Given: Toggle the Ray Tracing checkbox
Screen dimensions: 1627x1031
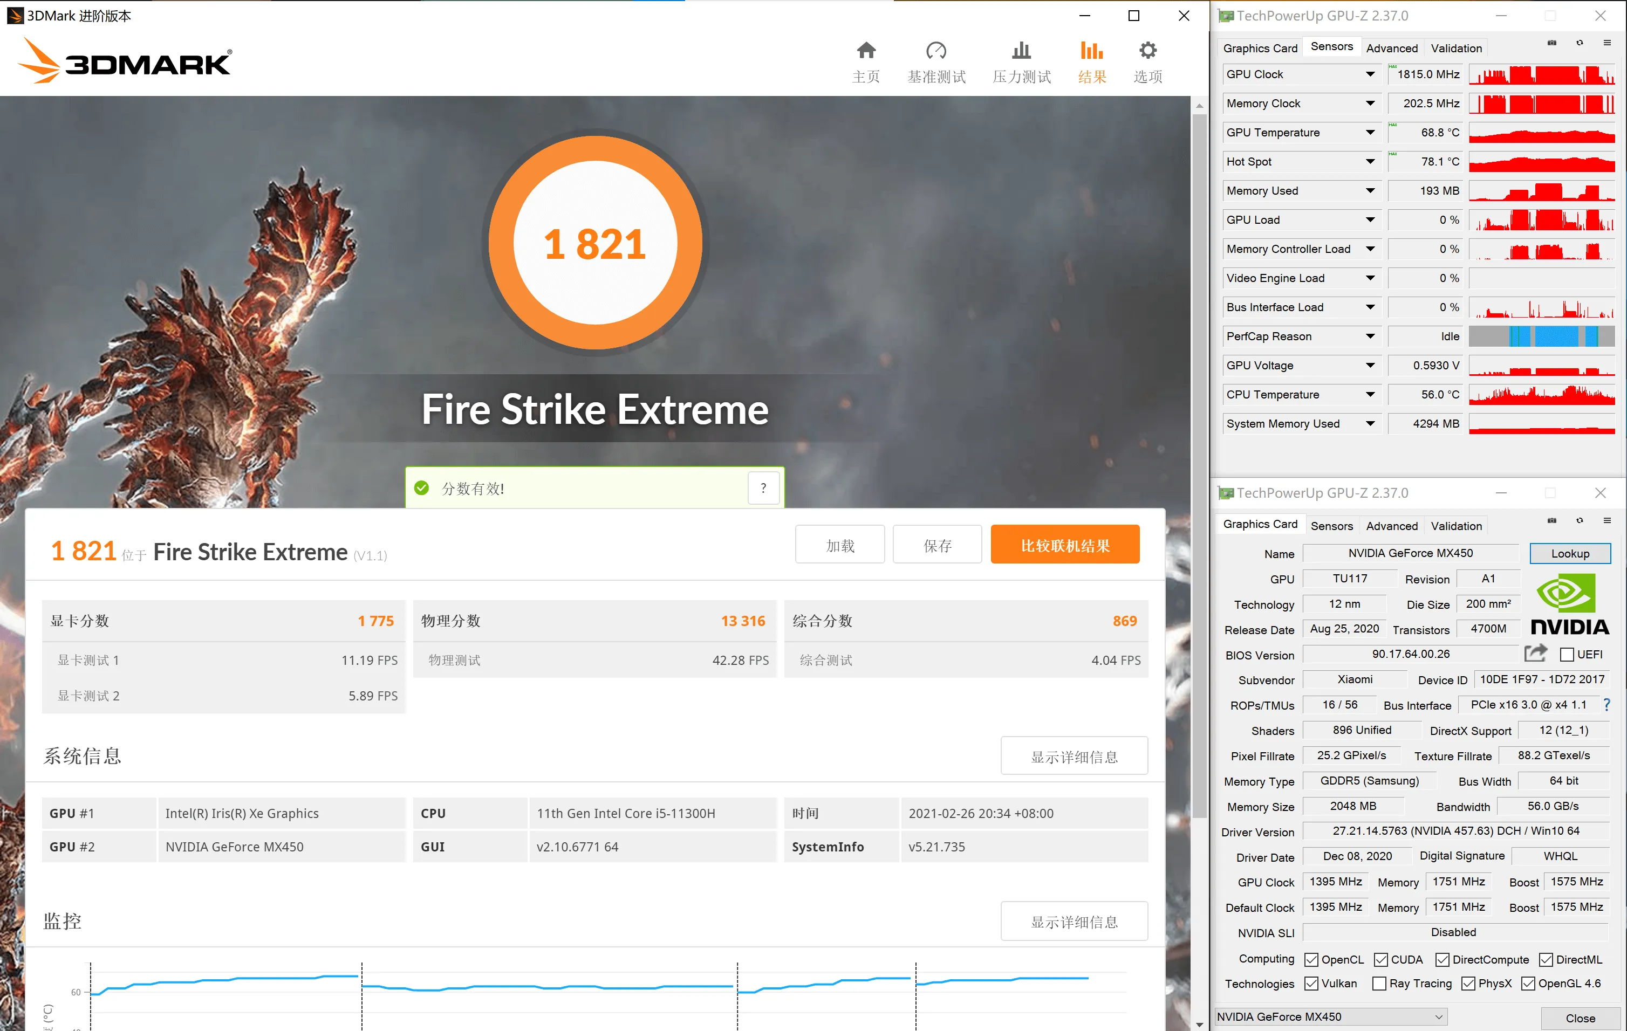Looking at the screenshot, I should [x=1379, y=983].
